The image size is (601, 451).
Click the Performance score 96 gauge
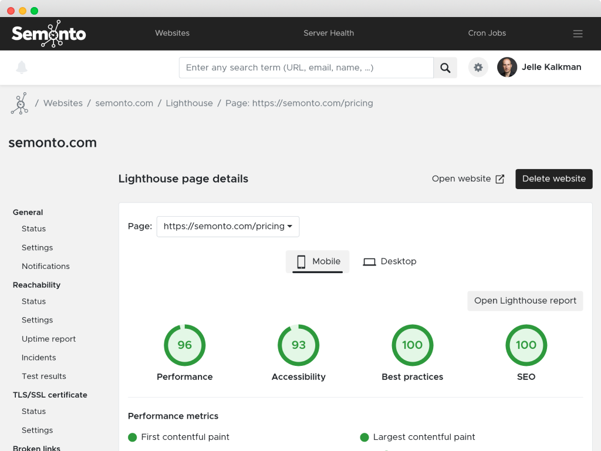(x=185, y=345)
